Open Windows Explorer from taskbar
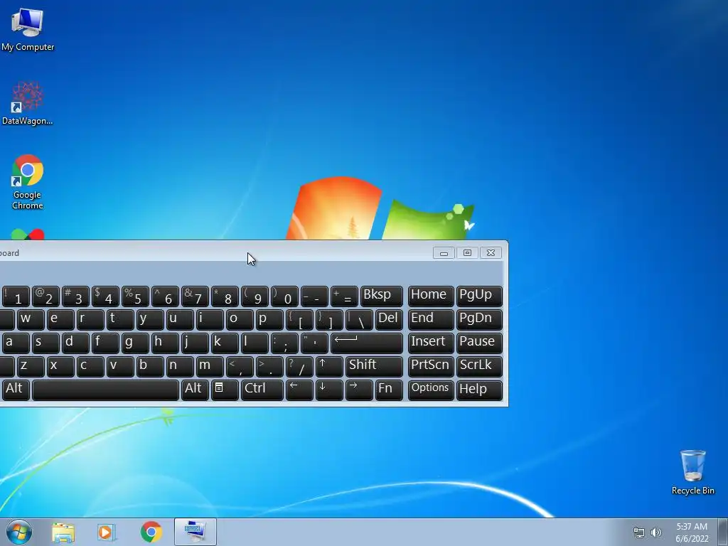 point(63,532)
